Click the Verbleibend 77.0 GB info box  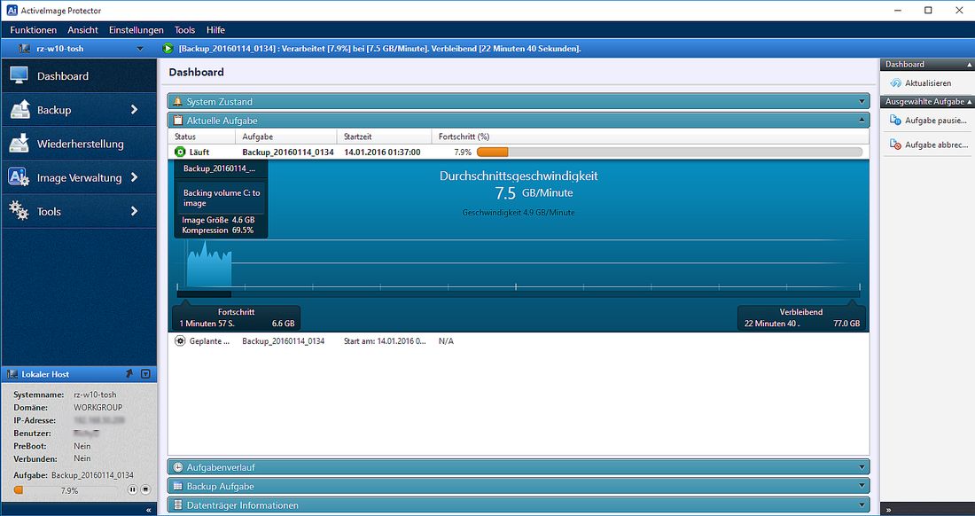pyautogui.click(x=801, y=317)
